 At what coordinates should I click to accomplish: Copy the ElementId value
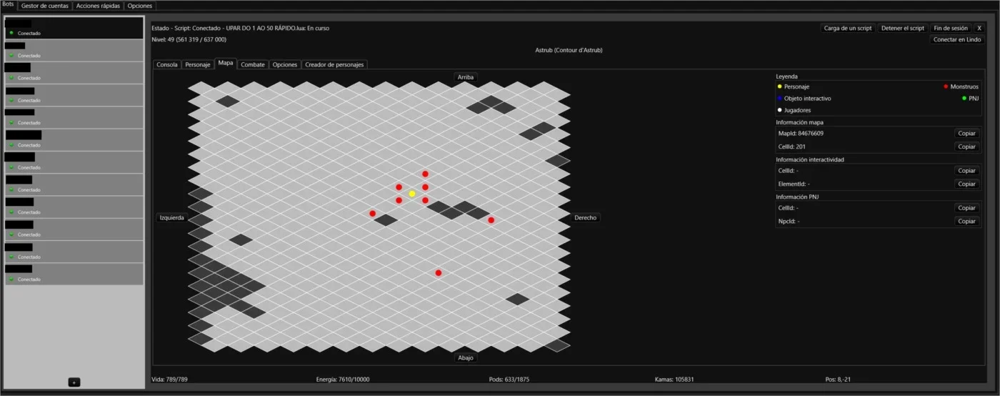coord(966,184)
